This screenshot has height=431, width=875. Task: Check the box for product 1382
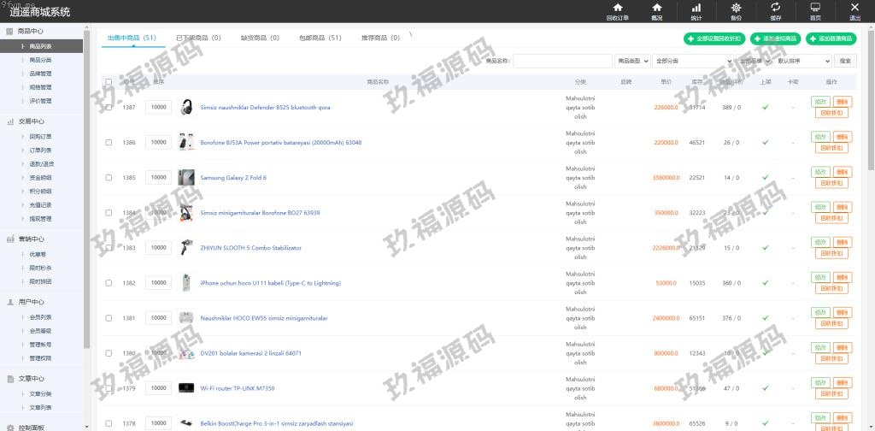109,283
